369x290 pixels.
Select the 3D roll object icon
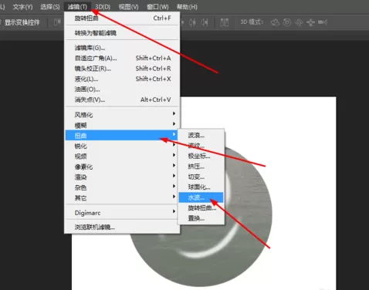(x=287, y=22)
